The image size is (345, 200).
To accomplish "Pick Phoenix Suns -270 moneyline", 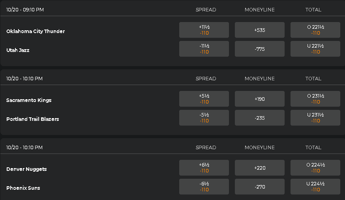I will pos(260,187).
